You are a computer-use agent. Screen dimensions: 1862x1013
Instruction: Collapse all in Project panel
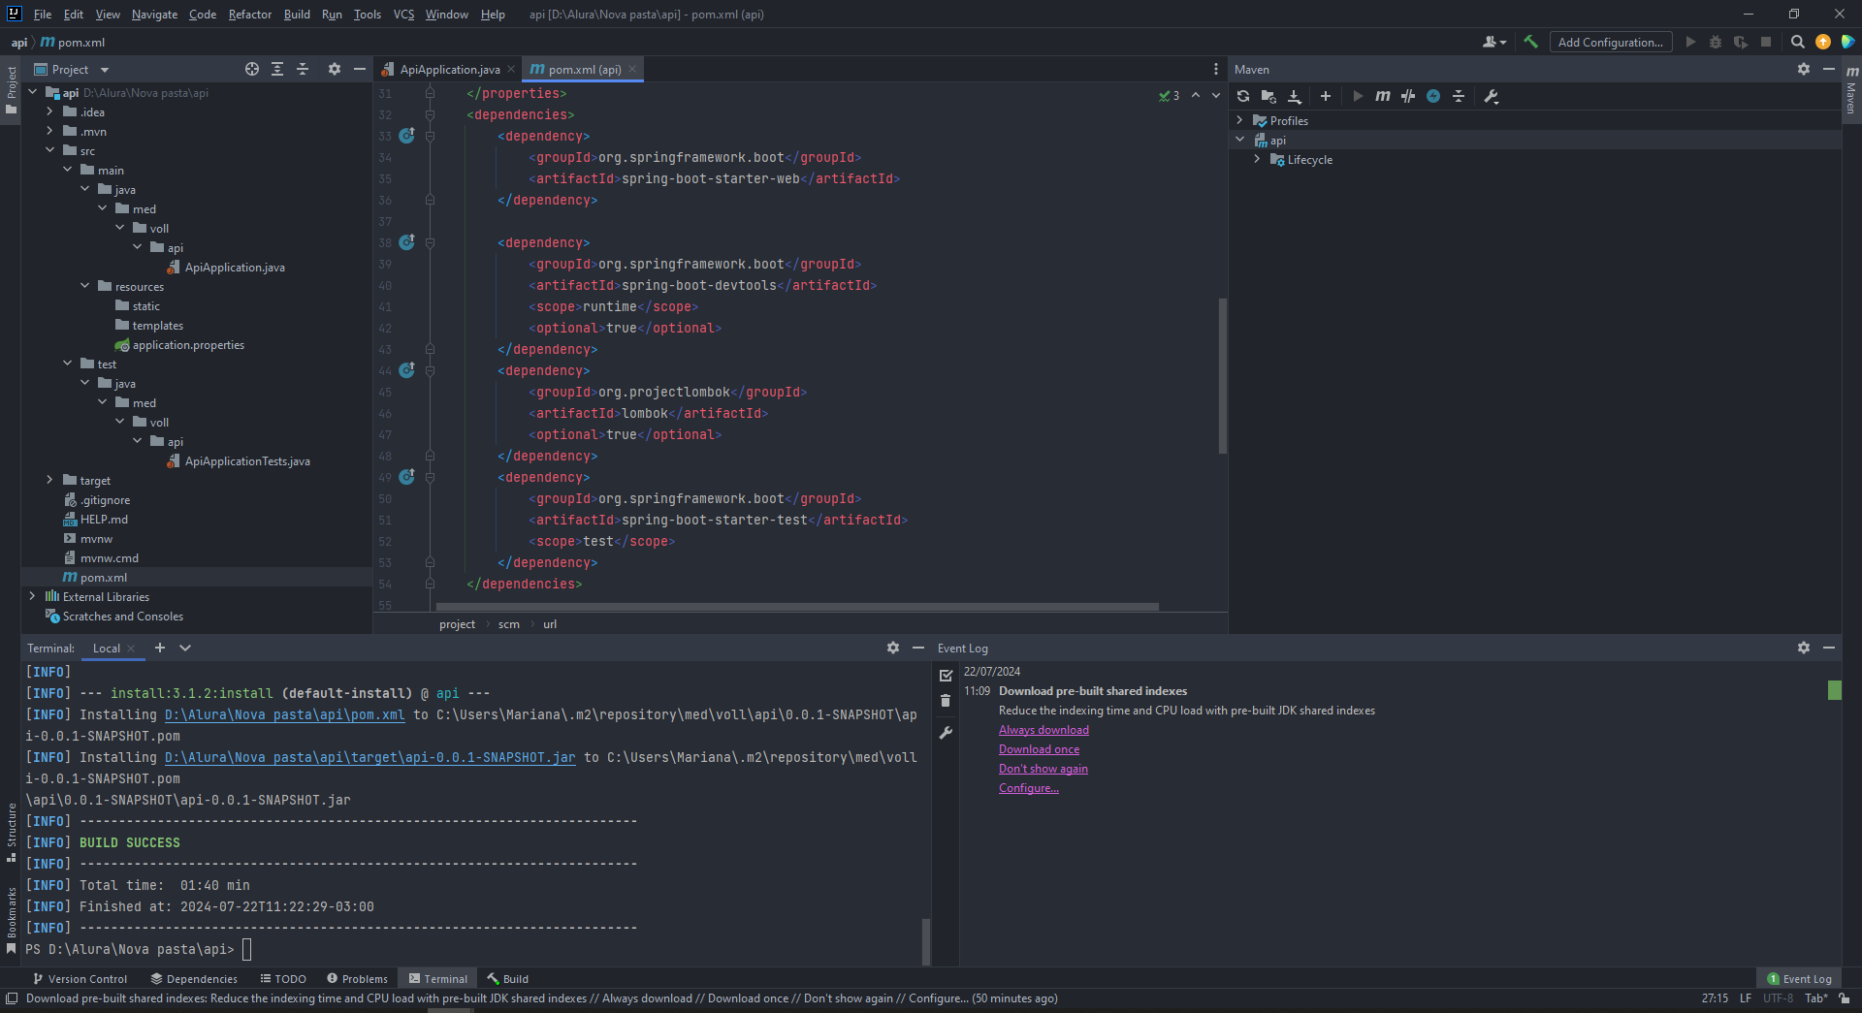(x=303, y=69)
